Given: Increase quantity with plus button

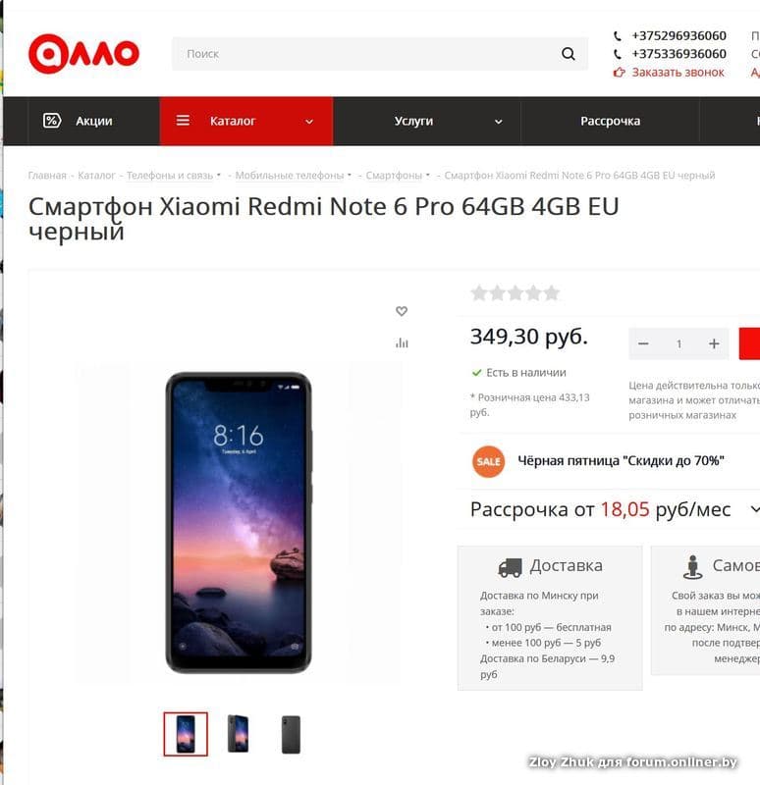Looking at the screenshot, I should click(x=714, y=343).
